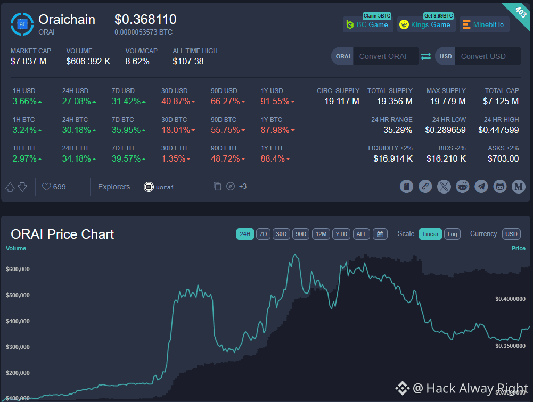This screenshot has height=402, width=533.
Task: Click the 24 HR LOW $0.289659
Action: click(445, 130)
